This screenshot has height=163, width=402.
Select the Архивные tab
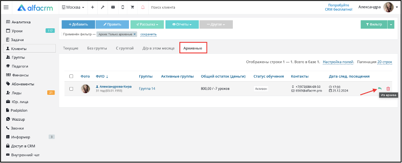tap(193, 48)
